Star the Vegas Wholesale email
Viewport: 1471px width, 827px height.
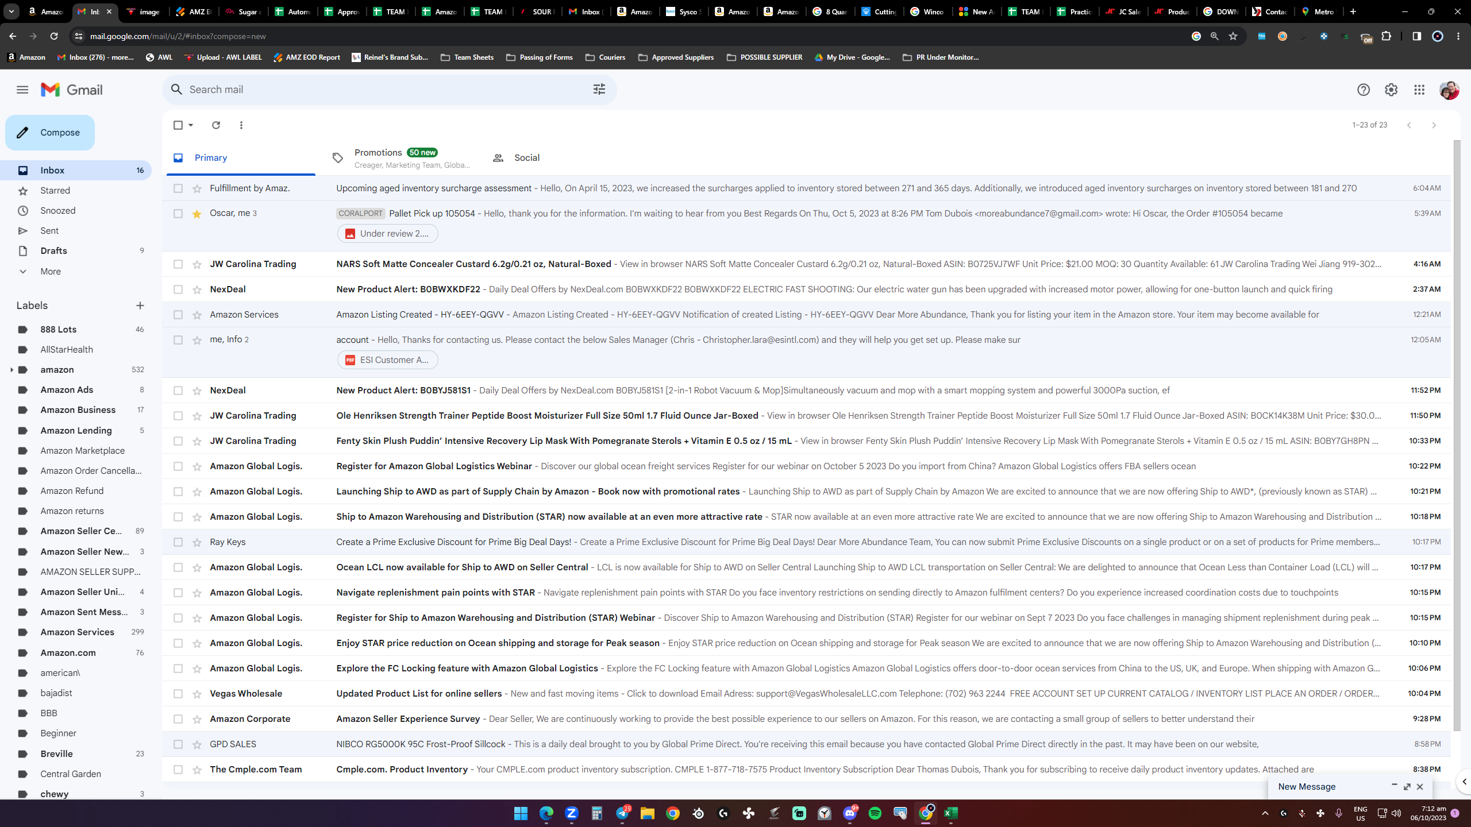197,694
